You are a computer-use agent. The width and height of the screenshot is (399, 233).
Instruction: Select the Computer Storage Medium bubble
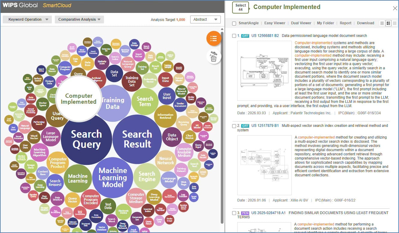(136, 198)
